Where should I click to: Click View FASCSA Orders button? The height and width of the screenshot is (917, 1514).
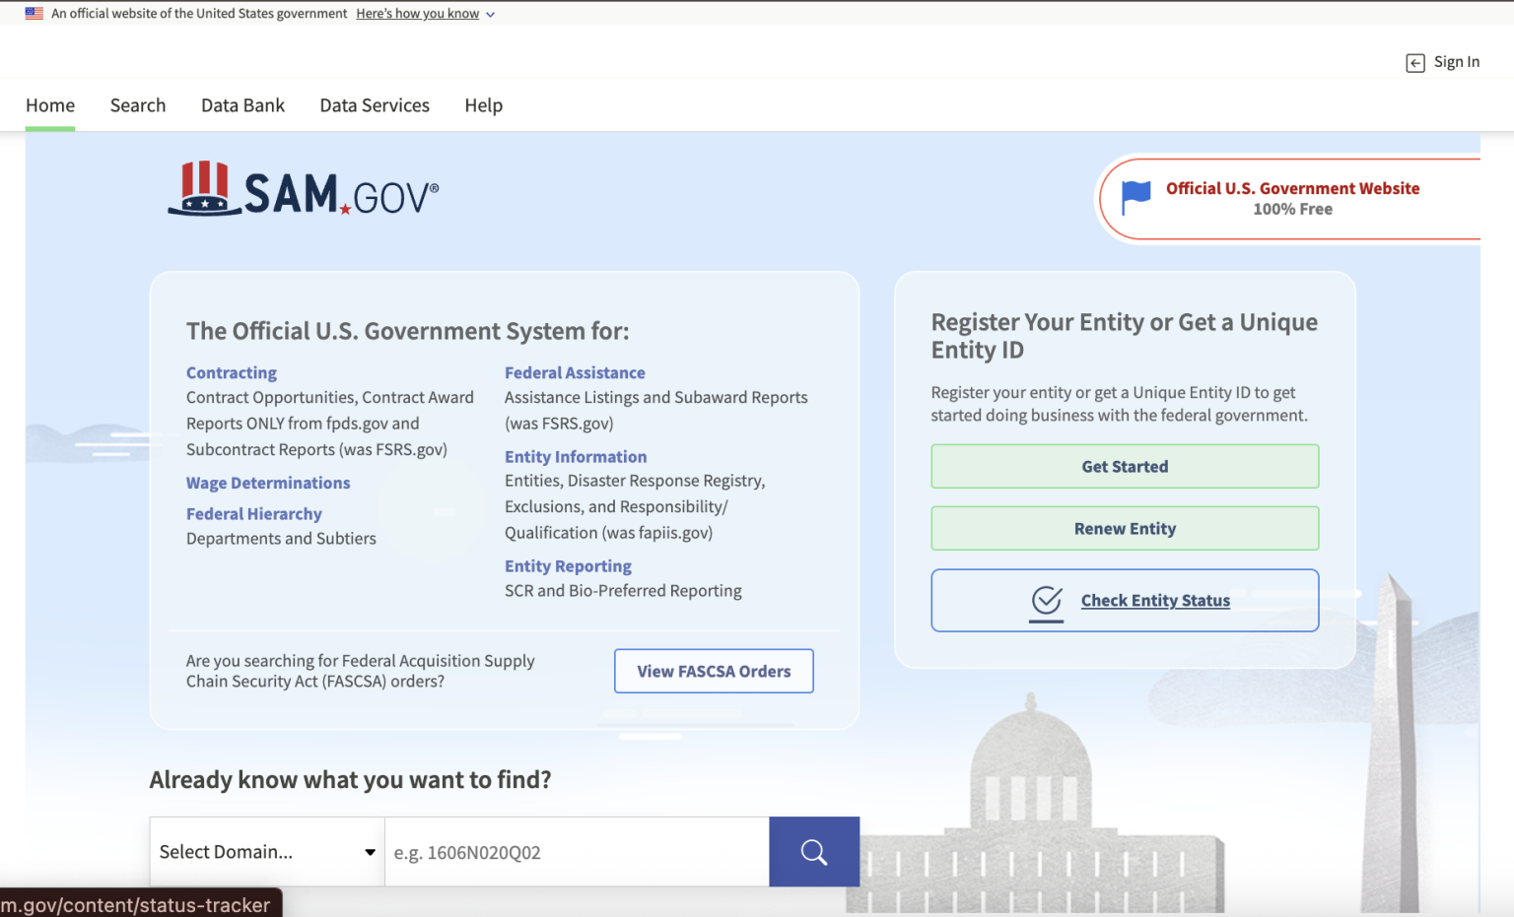(714, 671)
